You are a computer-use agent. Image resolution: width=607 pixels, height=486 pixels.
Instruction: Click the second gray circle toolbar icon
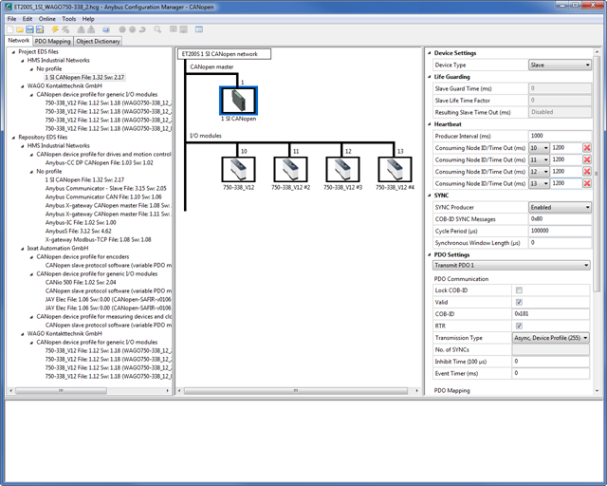pyautogui.click(x=132, y=29)
